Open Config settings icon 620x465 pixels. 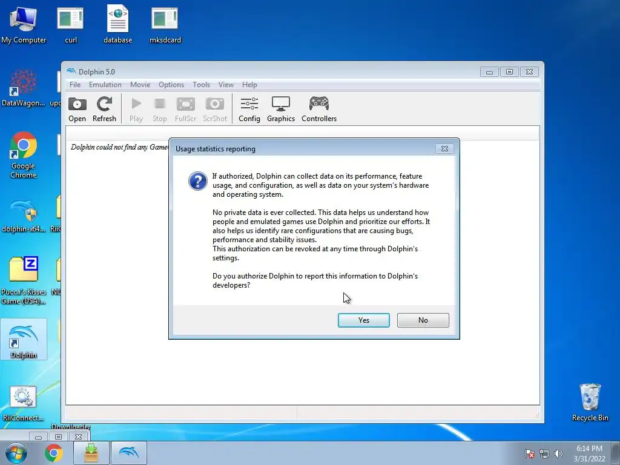(x=249, y=110)
